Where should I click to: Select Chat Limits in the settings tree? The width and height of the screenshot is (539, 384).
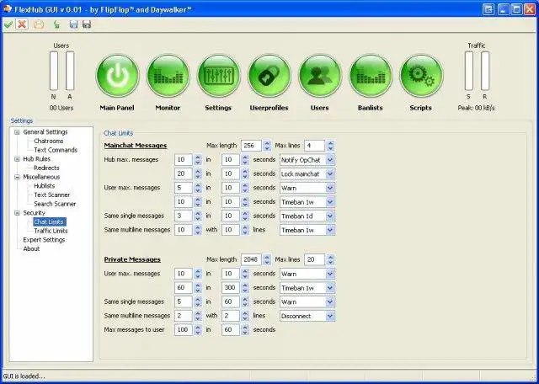point(50,221)
